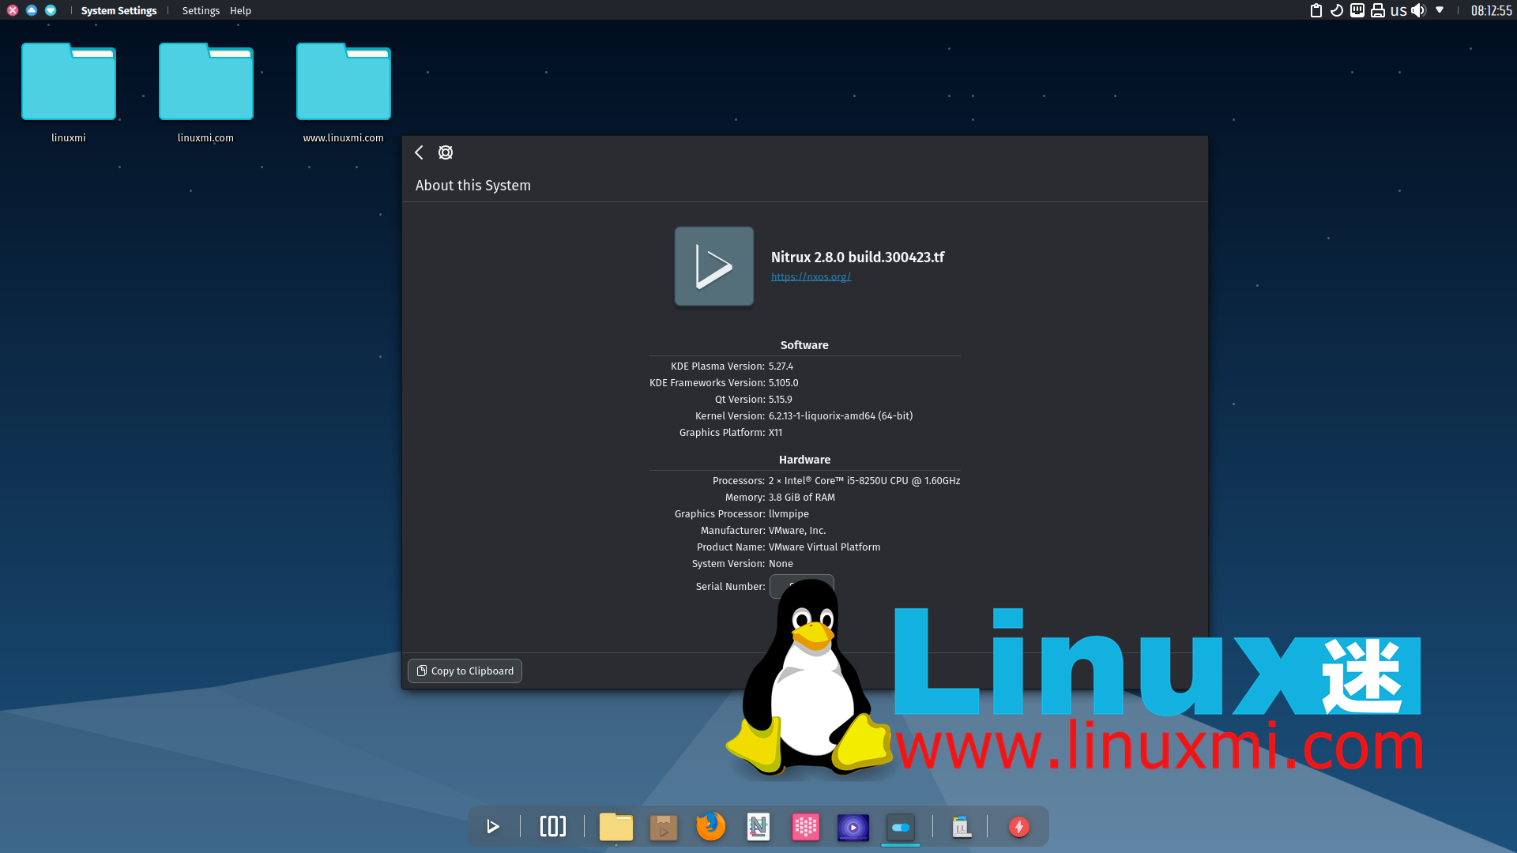The height and width of the screenshot is (853, 1517).
Task: Click the Hardware section header
Action: point(804,460)
